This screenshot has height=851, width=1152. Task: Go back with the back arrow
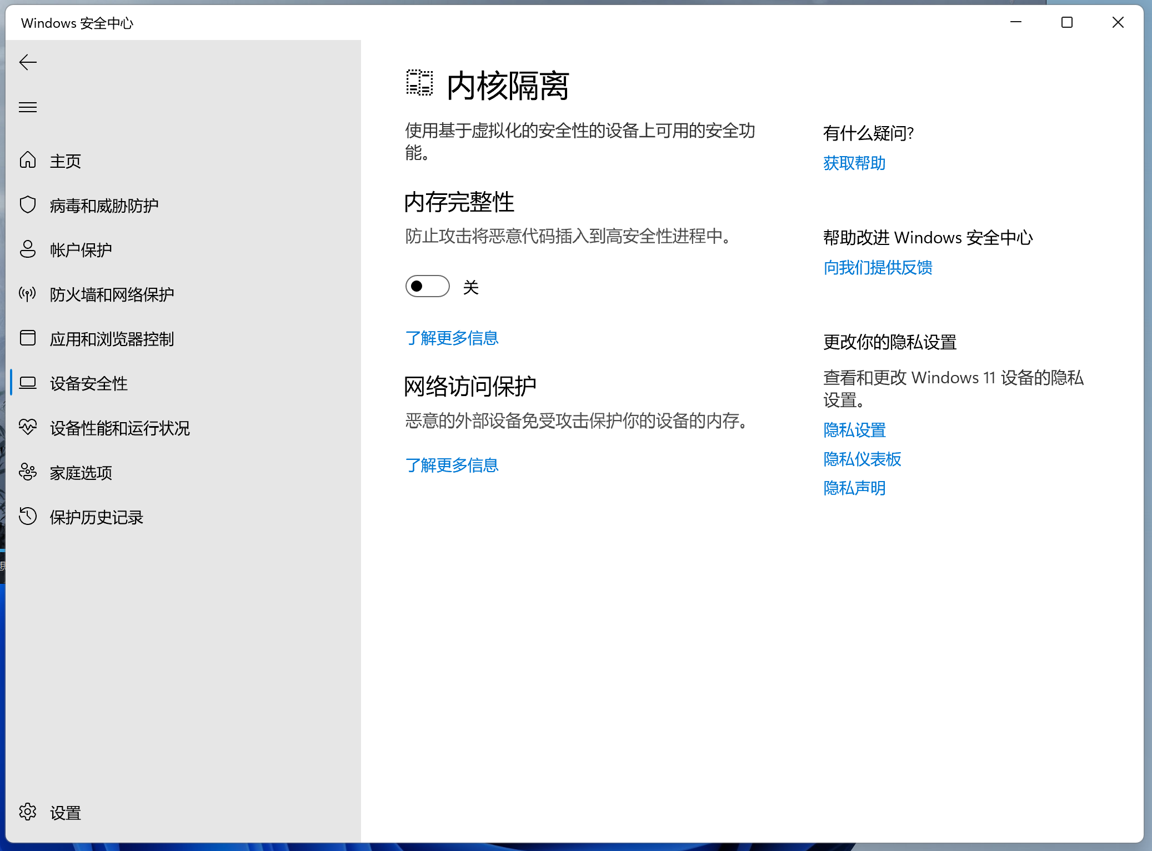28,62
